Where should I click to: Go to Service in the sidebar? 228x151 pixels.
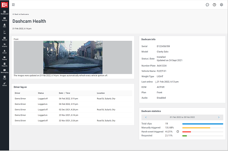click(x=5, y=39)
